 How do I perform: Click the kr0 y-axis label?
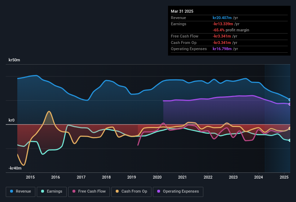[12, 120]
